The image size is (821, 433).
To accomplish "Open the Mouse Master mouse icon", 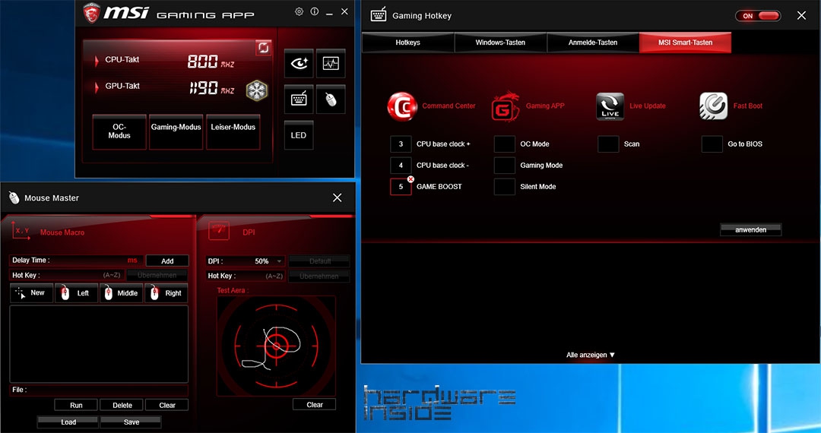I will 331,100.
